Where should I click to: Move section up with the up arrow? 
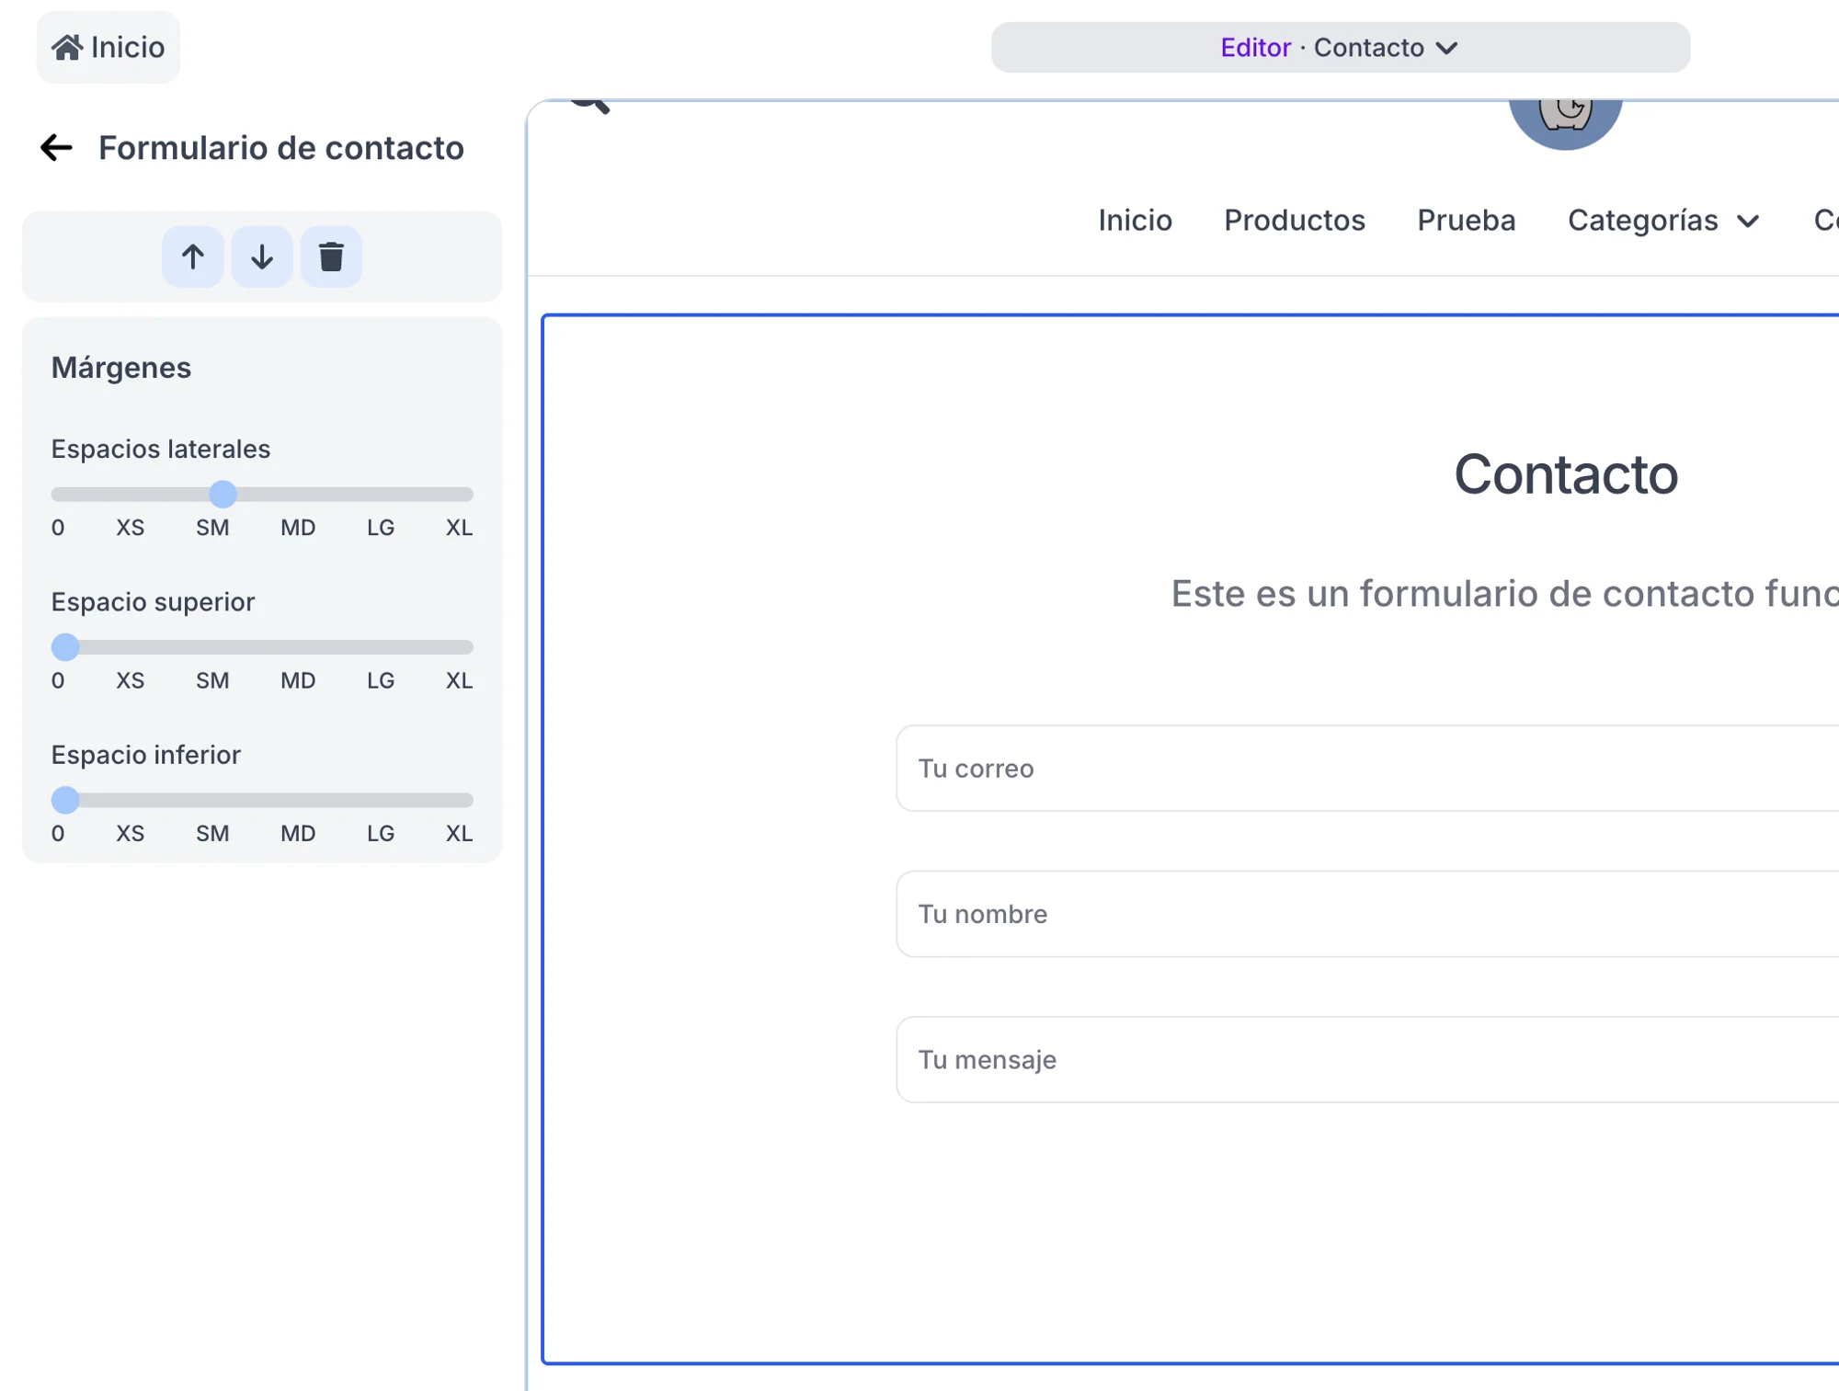coord(192,257)
